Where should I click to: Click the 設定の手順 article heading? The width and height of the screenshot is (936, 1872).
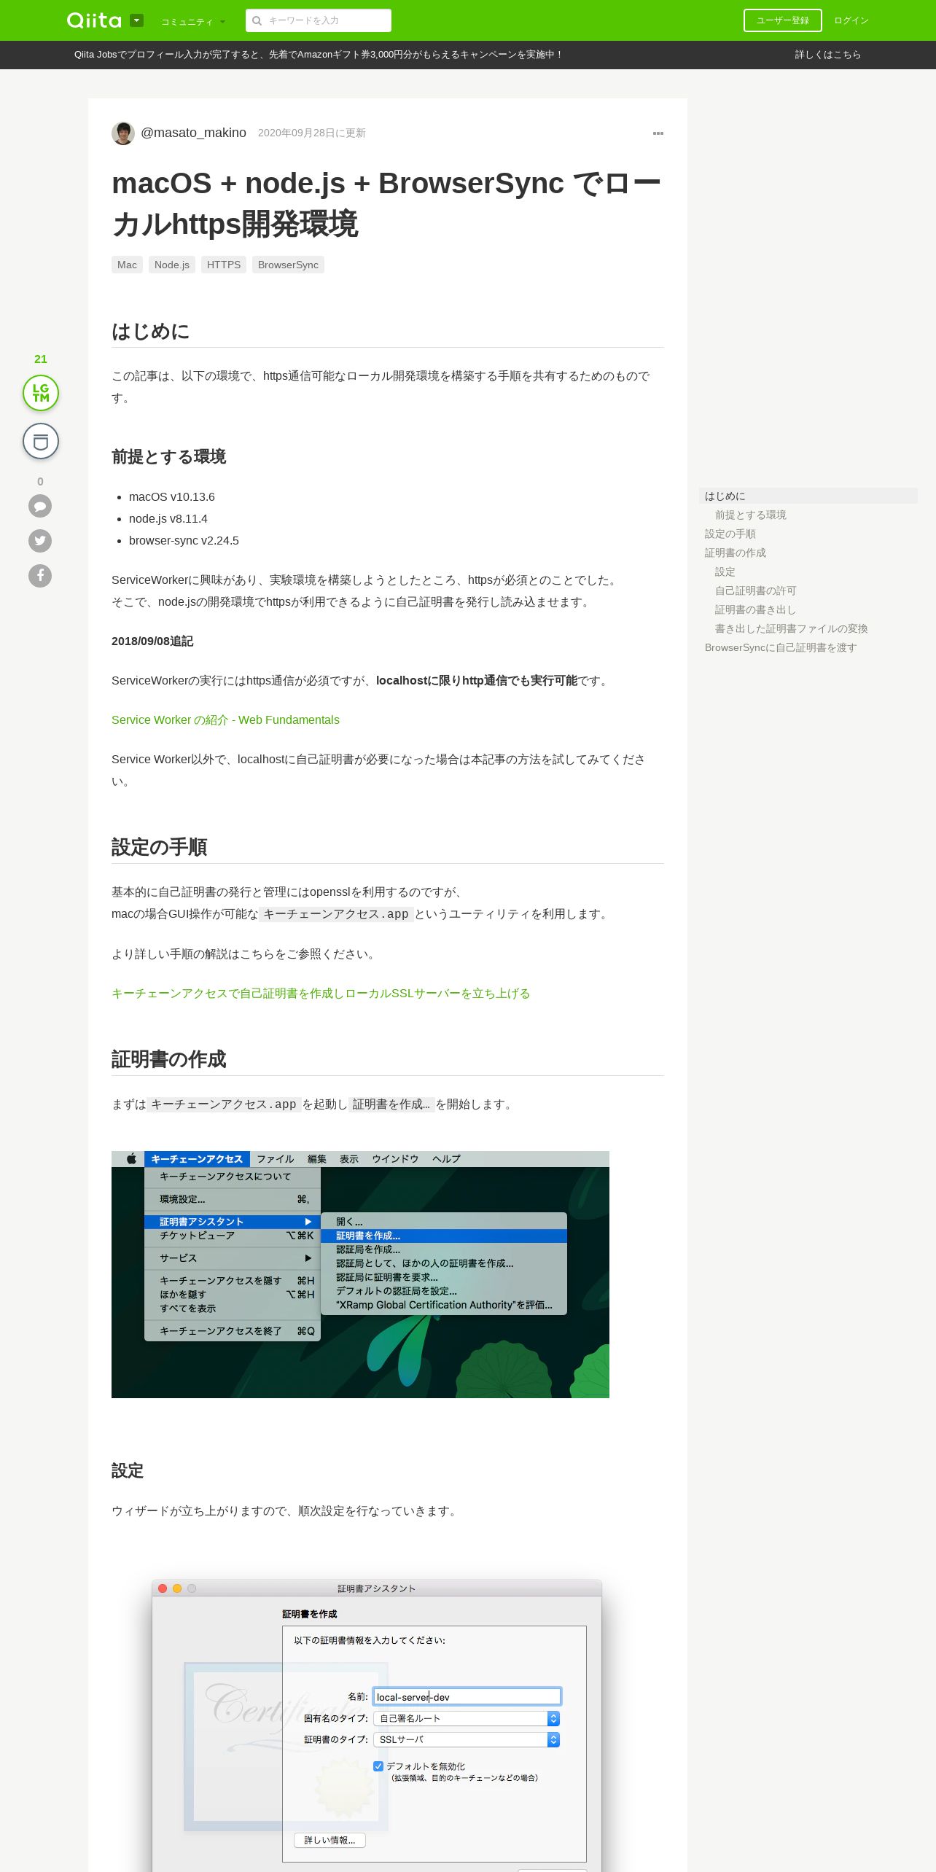click(159, 847)
